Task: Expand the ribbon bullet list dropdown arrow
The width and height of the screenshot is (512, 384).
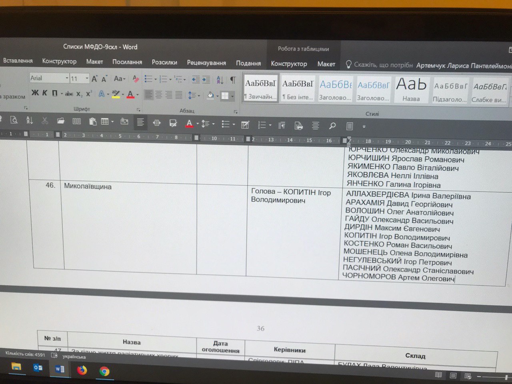Action: 156,79
